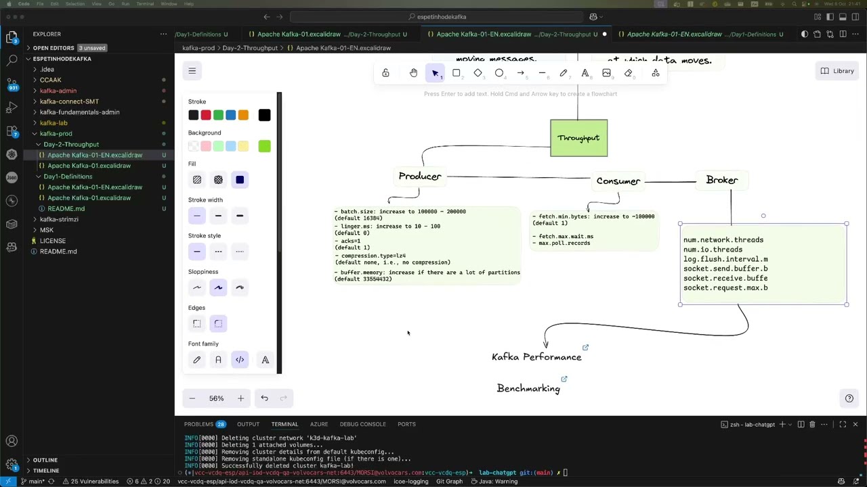Viewport: 867px width, 487px height.
Task: Select the Rectangle shape tool
Action: point(457,73)
